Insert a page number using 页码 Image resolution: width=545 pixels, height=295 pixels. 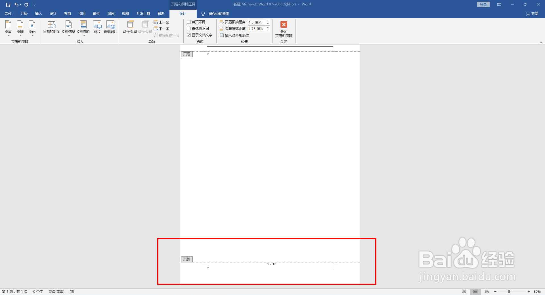point(32,28)
